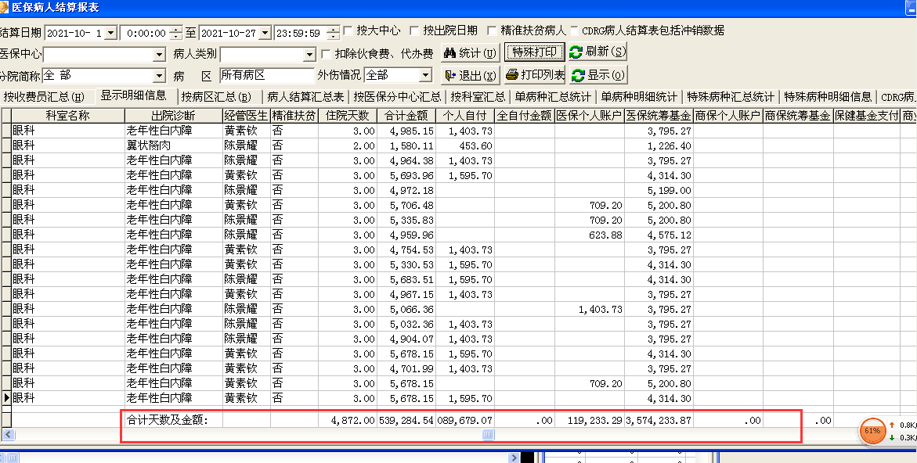The height and width of the screenshot is (463, 917).
Task: Click the 住院天数 column header
Action: click(x=348, y=115)
